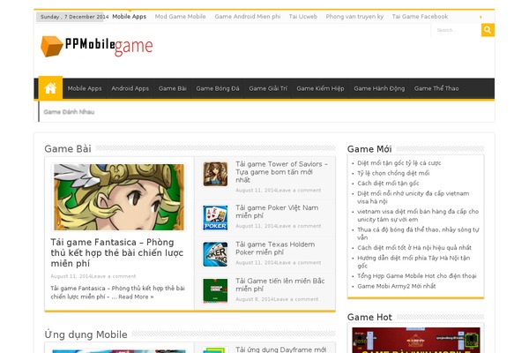Open the Game Kiếm Hiệp menu item
This screenshot has width=529, height=353.
pyautogui.click(x=320, y=88)
